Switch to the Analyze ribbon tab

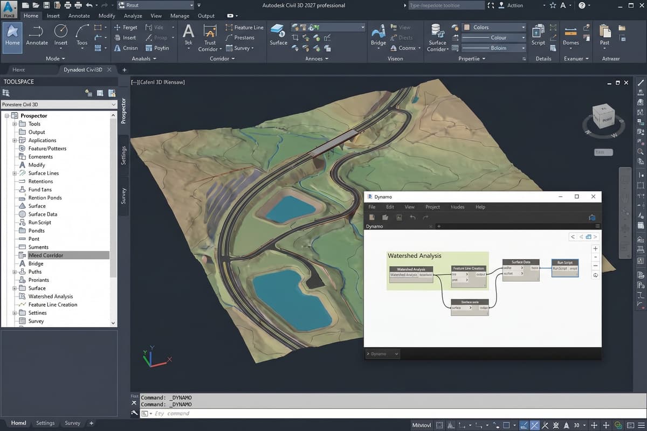133,16
